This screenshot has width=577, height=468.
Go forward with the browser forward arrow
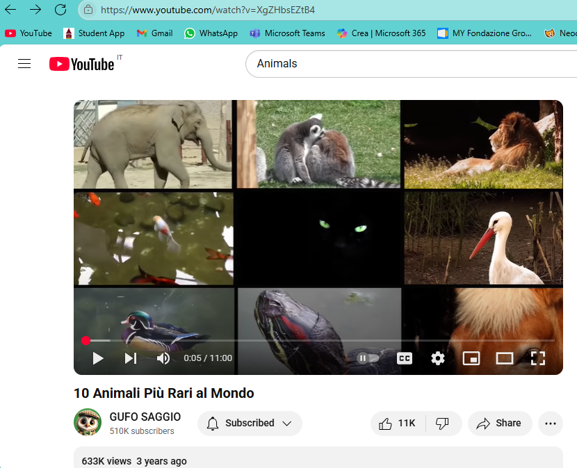click(x=35, y=10)
